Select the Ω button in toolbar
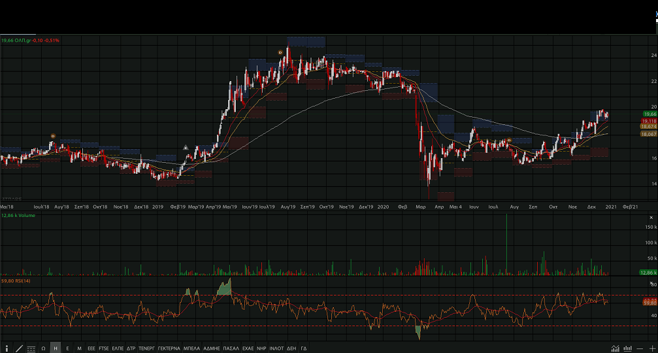Image resolution: width=658 pixels, height=353 pixels. pyautogui.click(x=43, y=348)
